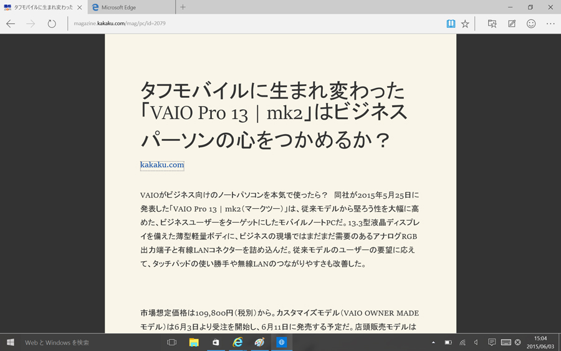Expand the hidden system tray icons
This screenshot has width=561, height=351.
(x=433, y=342)
